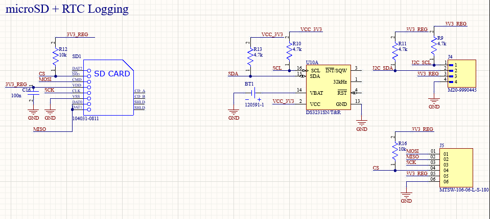Select the R13 resistor symbol
The height and width of the screenshot is (219, 490).
pyautogui.click(x=250, y=58)
